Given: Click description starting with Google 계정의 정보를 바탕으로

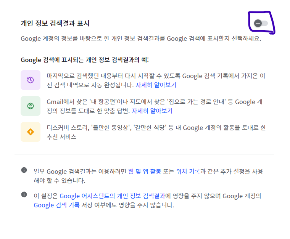Looking at the screenshot, I should click(141, 38).
